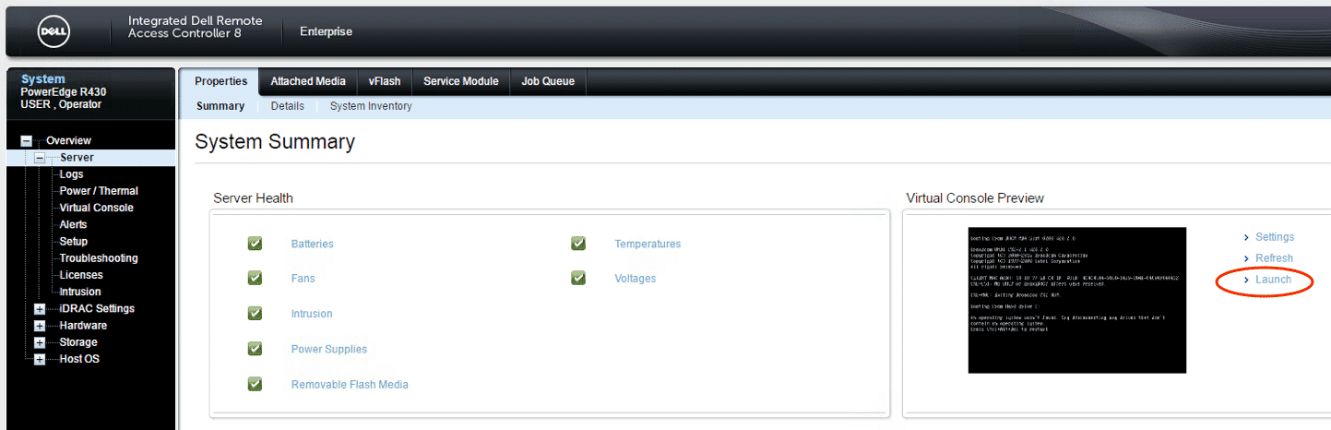Click the virtual console preview thumbnail
Image resolution: width=1331 pixels, height=430 pixels.
1076,300
